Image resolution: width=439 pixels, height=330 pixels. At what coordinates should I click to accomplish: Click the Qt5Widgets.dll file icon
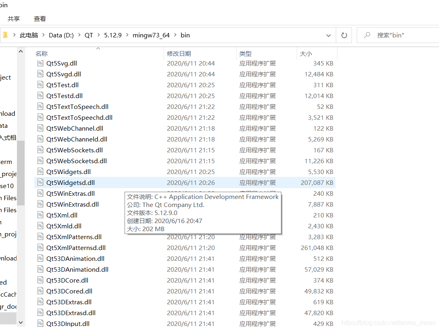point(40,172)
